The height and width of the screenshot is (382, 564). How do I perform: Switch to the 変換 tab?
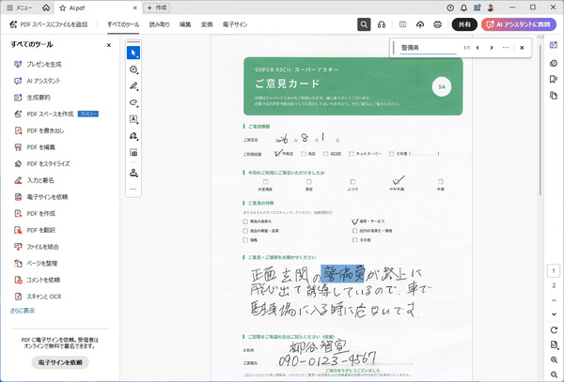pos(207,24)
